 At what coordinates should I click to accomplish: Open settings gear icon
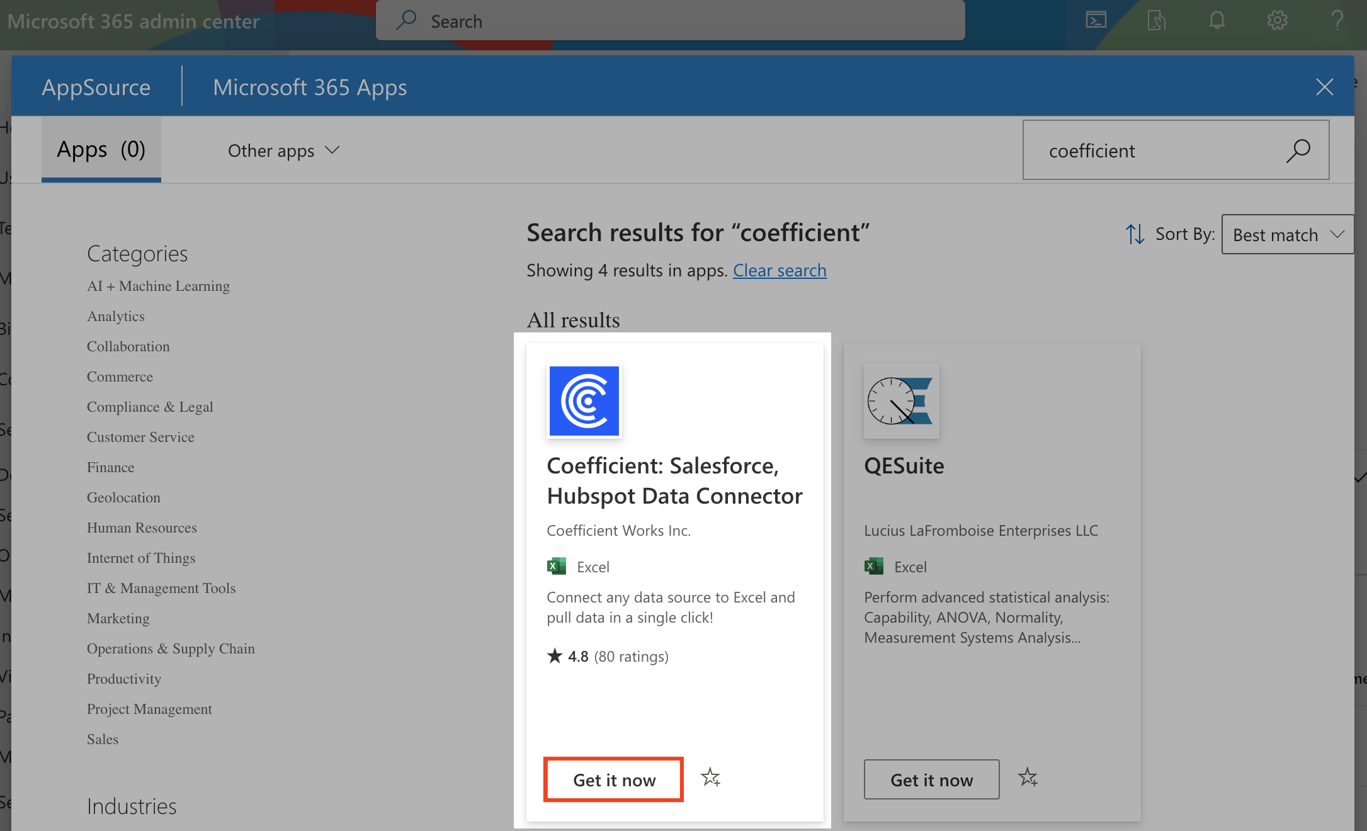click(1278, 21)
